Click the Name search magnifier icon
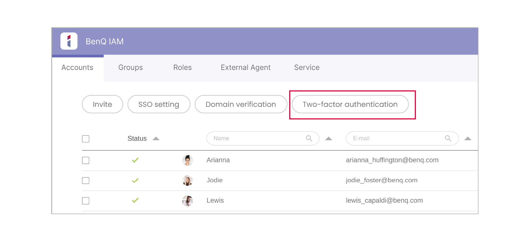Image resolution: width=525 pixels, height=242 pixels. 309,138
